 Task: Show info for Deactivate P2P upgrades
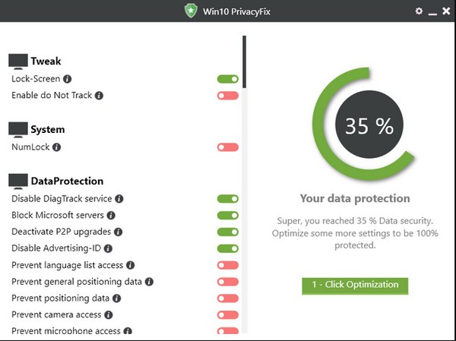[118, 232]
